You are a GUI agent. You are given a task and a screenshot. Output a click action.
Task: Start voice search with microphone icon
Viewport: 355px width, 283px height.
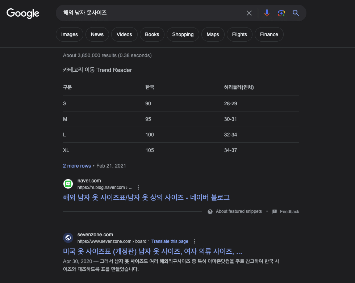(267, 13)
